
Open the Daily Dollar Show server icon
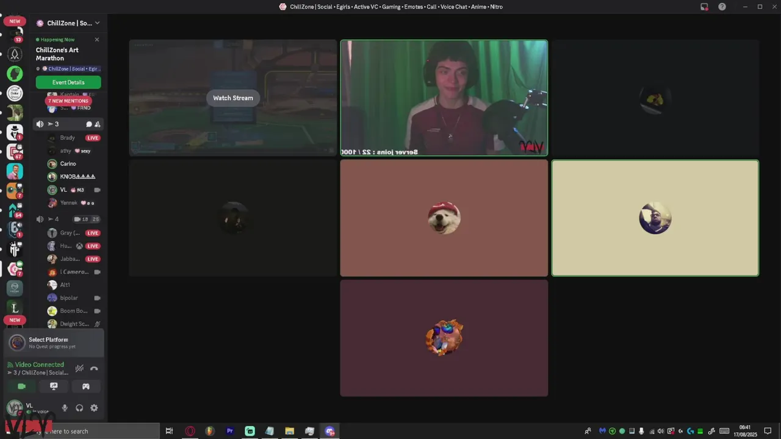click(x=15, y=93)
